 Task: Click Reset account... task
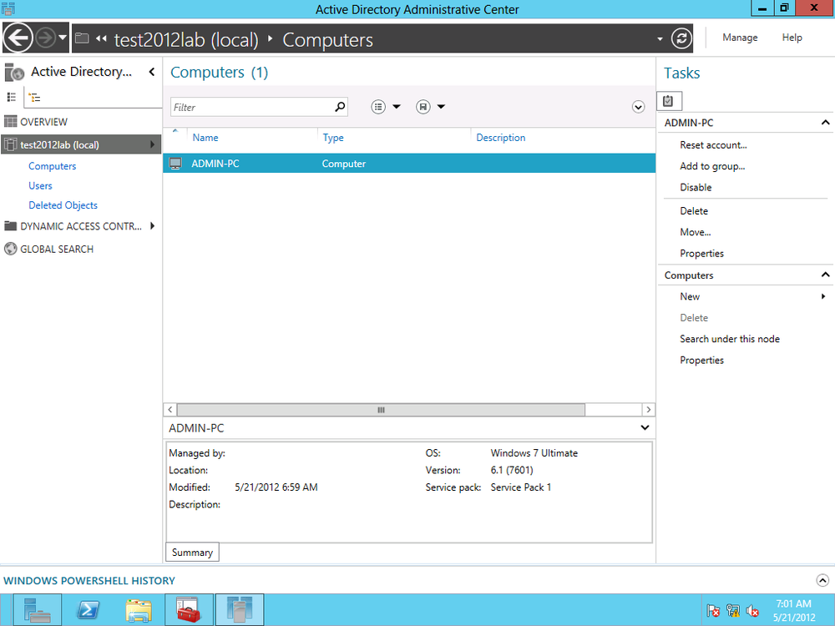(713, 144)
